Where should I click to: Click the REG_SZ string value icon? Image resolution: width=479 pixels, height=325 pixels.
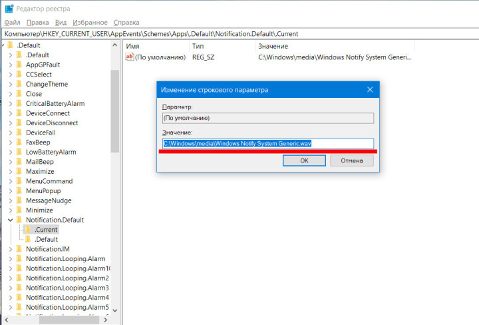[x=129, y=58]
